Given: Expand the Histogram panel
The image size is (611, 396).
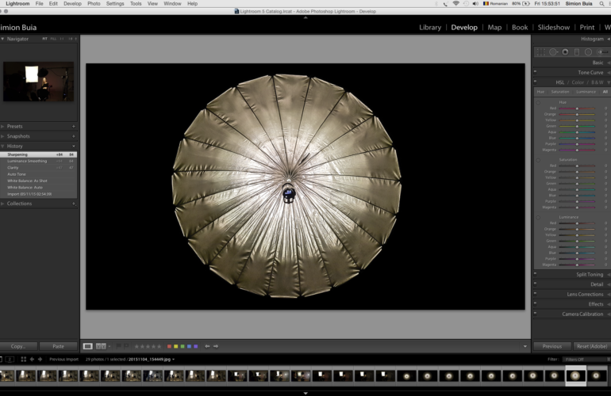Looking at the screenshot, I should [609, 39].
